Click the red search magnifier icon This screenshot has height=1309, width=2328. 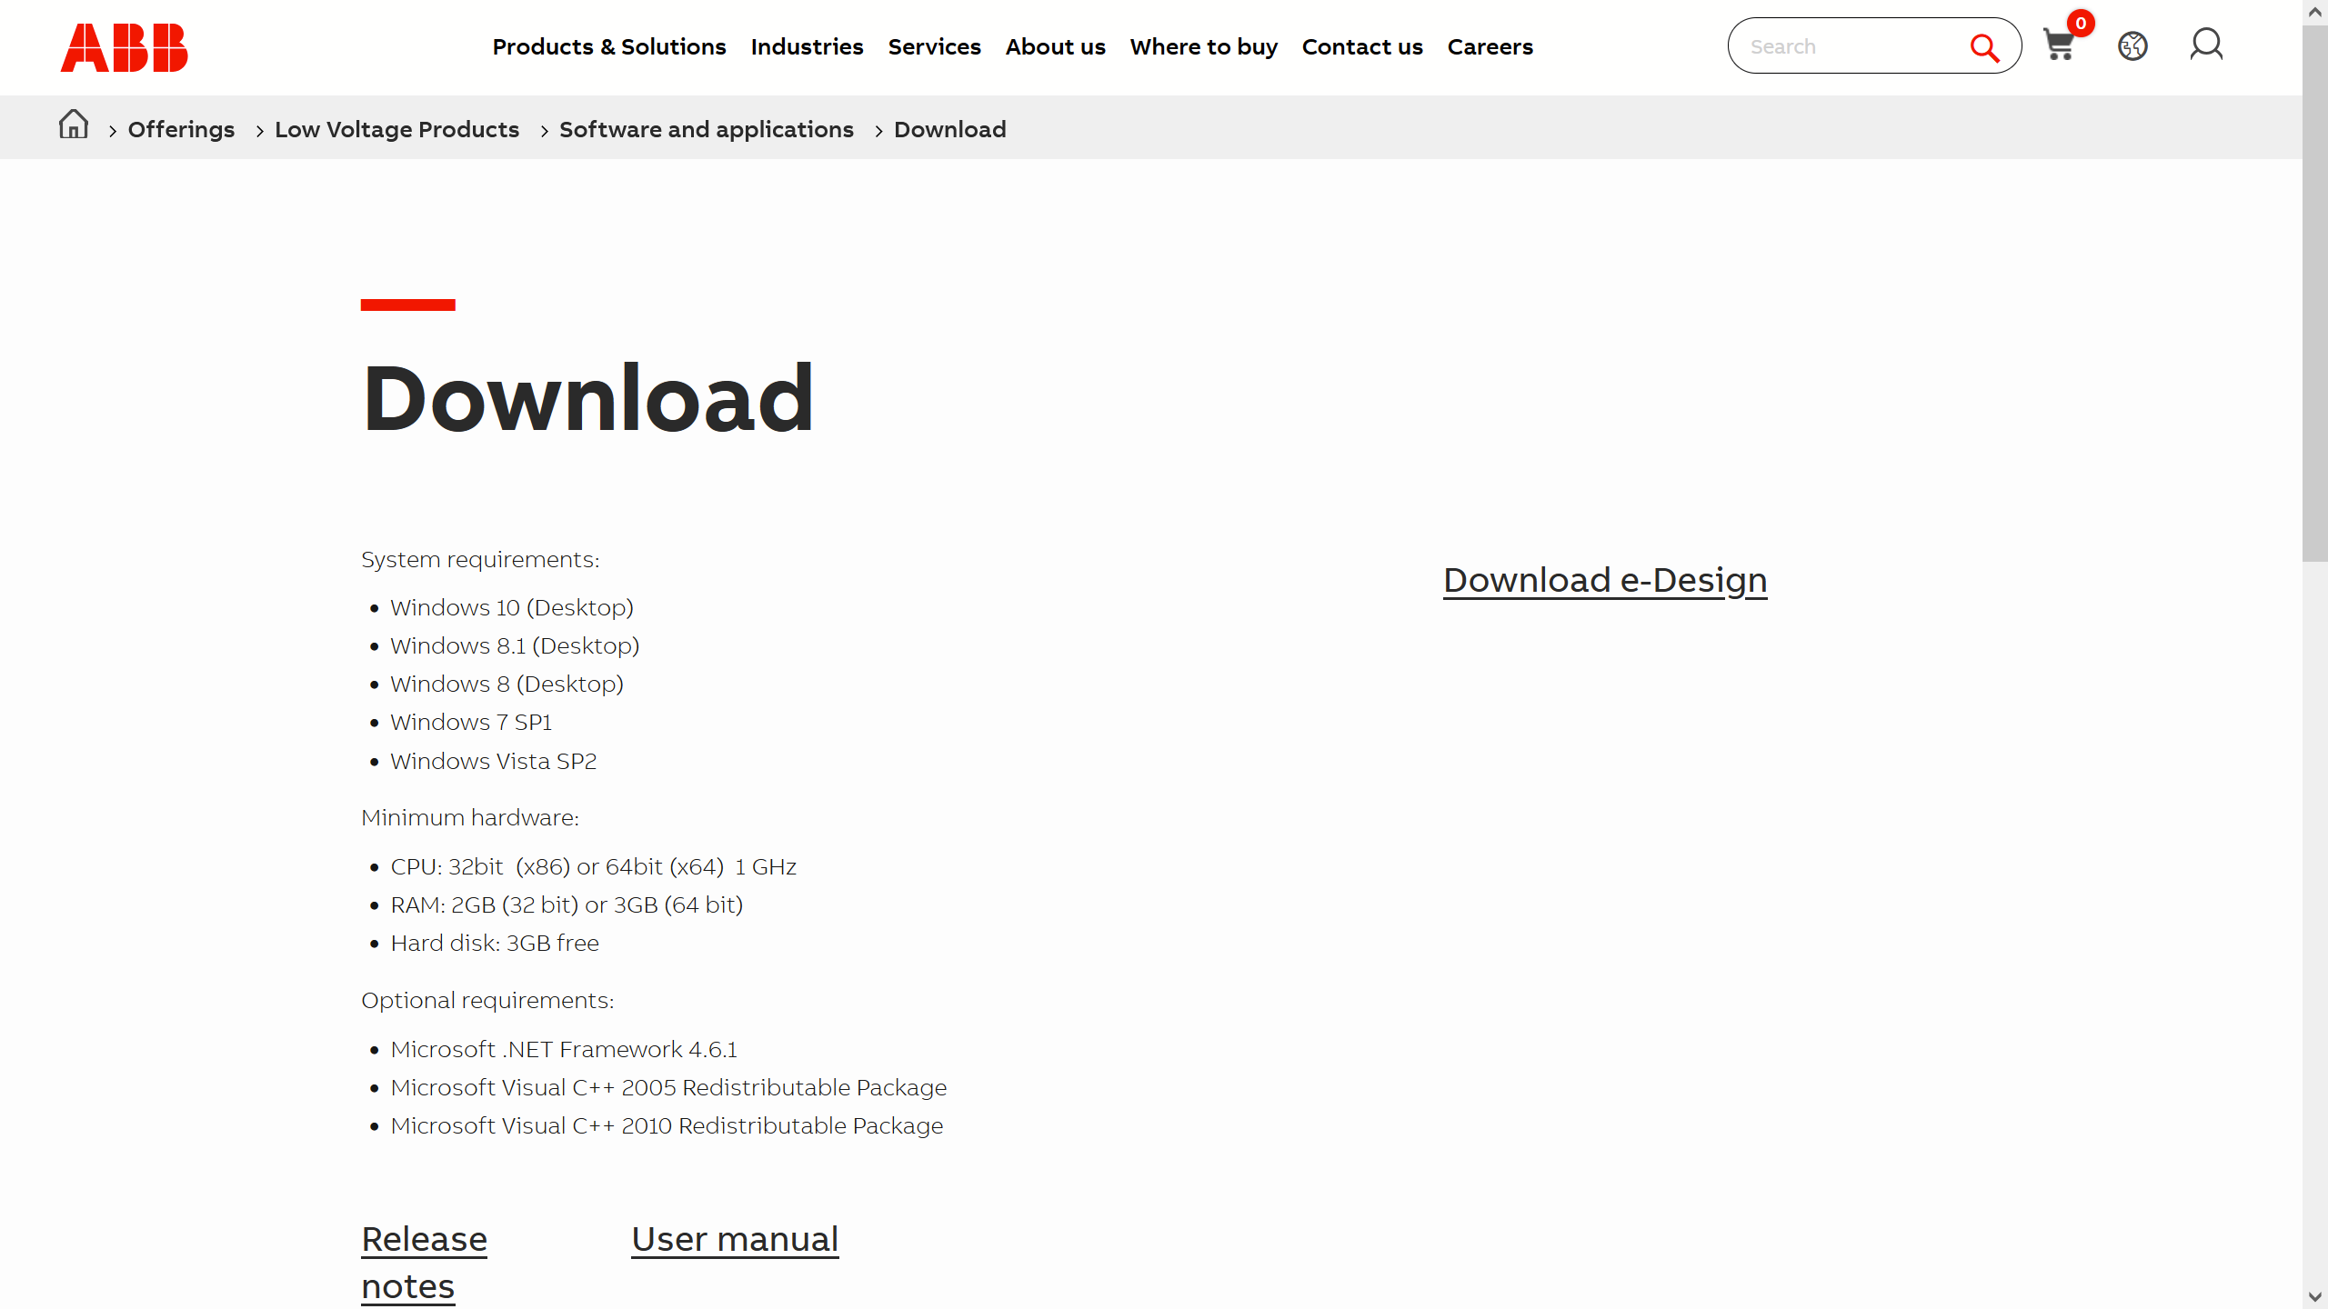click(1984, 47)
